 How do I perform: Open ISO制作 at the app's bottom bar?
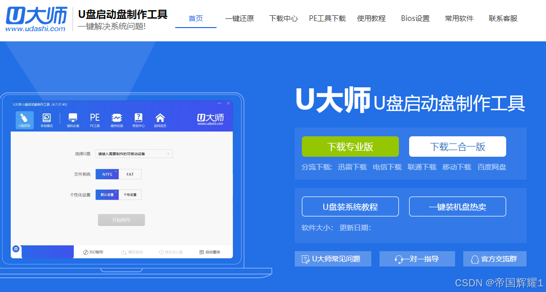click(93, 252)
